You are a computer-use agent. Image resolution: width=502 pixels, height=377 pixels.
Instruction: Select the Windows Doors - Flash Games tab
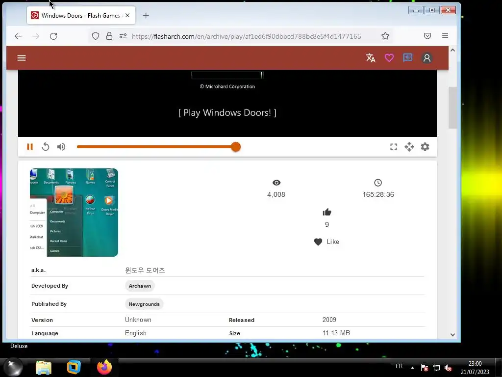click(x=81, y=15)
